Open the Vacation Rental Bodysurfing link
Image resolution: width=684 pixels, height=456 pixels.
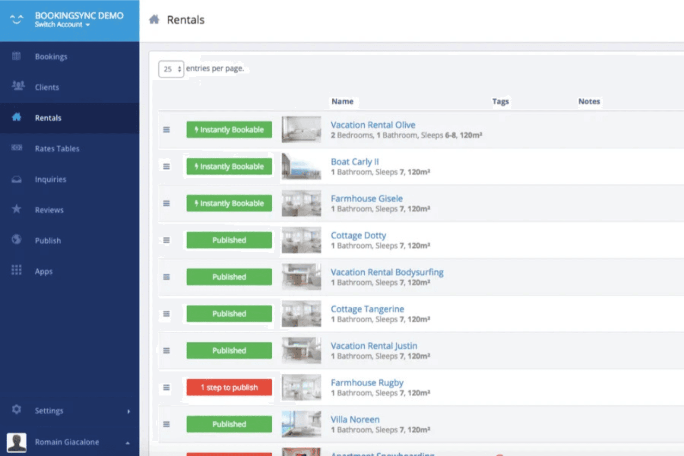click(x=387, y=272)
